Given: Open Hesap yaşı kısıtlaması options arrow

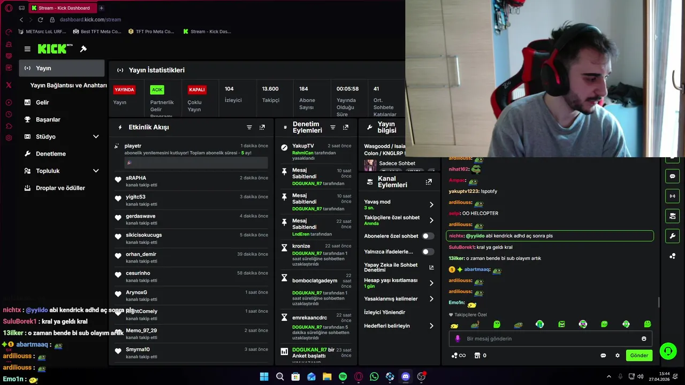Looking at the screenshot, I should pyautogui.click(x=431, y=283).
